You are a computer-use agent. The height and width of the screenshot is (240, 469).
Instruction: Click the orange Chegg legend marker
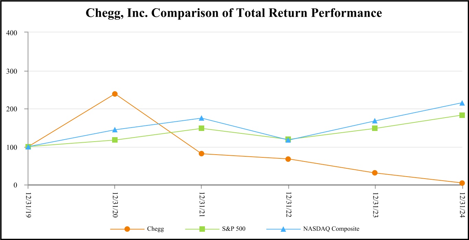click(x=127, y=229)
